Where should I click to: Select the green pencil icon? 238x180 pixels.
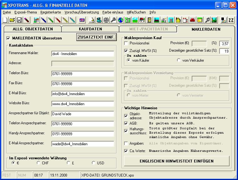click(x=51, y=20)
